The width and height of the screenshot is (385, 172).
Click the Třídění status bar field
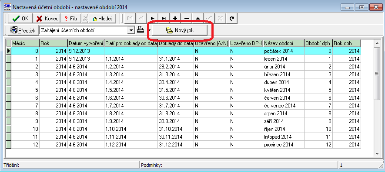[x=71, y=166]
